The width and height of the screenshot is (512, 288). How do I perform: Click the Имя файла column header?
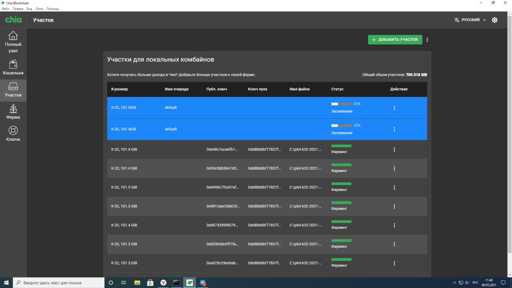point(300,89)
